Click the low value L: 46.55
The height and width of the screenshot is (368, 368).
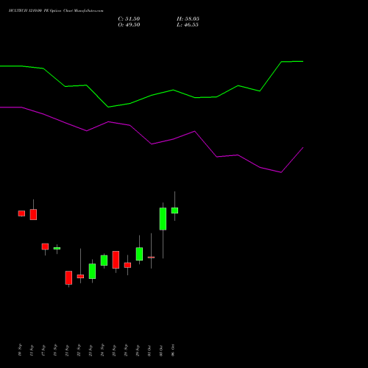click(188, 25)
